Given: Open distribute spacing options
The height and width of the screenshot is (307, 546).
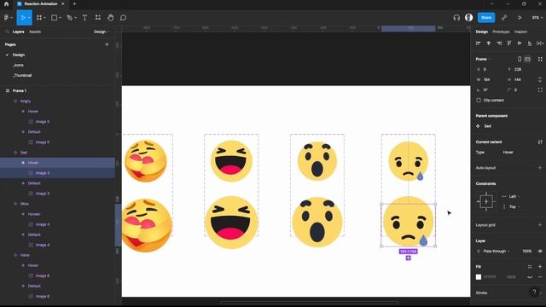Looking at the screenshot, I should [540, 43].
